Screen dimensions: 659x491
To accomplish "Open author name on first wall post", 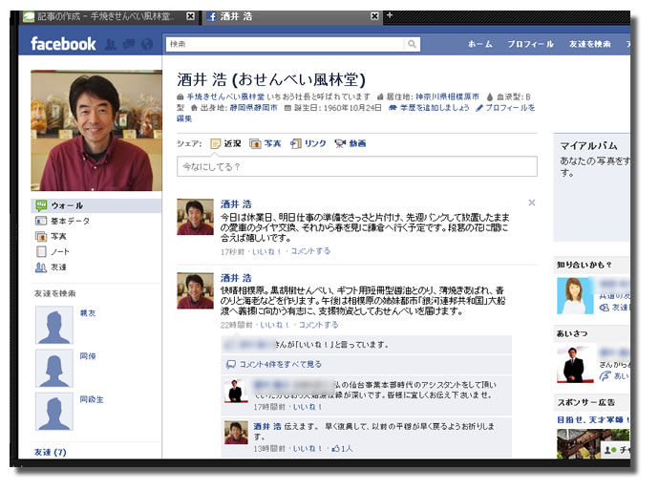I will 236,204.
